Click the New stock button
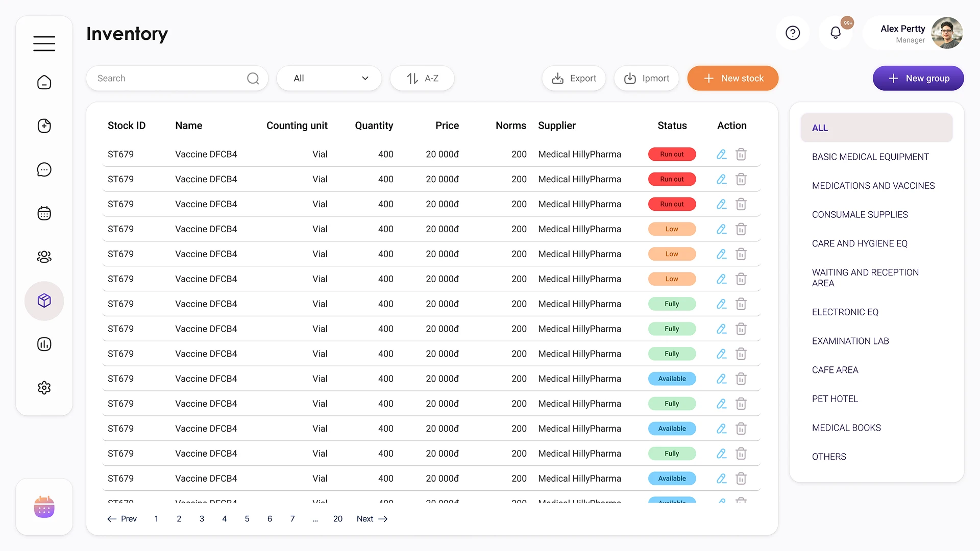The height and width of the screenshot is (551, 980). pos(732,78)
